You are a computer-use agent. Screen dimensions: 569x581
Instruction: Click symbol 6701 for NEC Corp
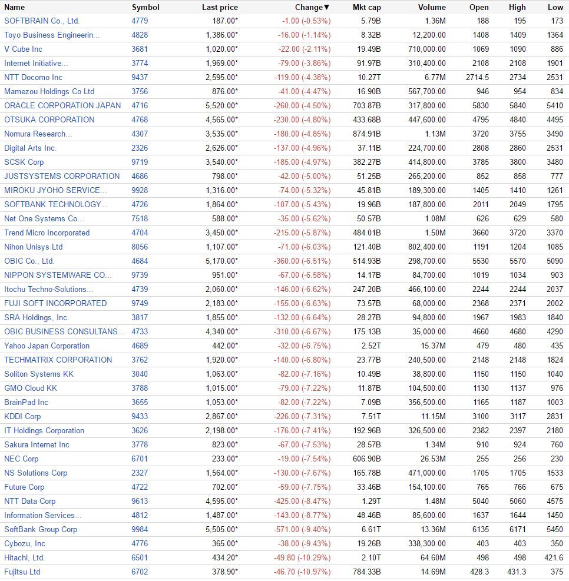(140, 459)
